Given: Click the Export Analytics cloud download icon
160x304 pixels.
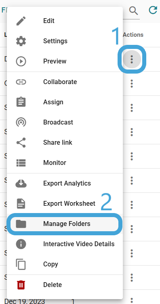Looking at the screenshot, I should (x=21, y=184).
